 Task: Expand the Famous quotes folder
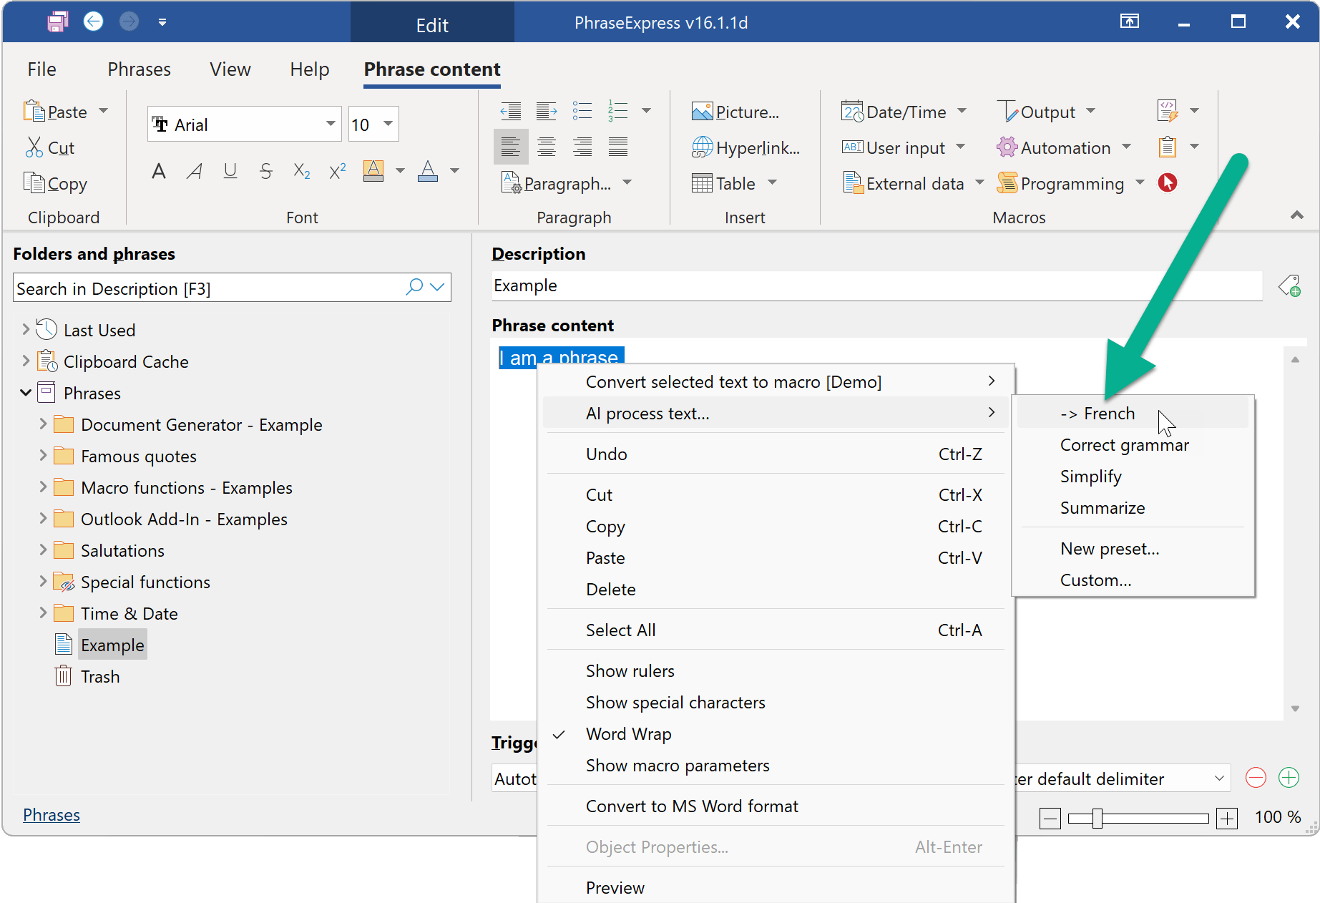click(x=43, y=455)
